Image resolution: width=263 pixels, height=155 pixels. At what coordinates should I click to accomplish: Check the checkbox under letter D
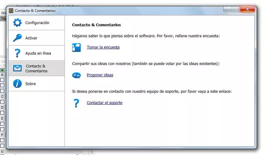pyautogui.click(x=2, y=113)
